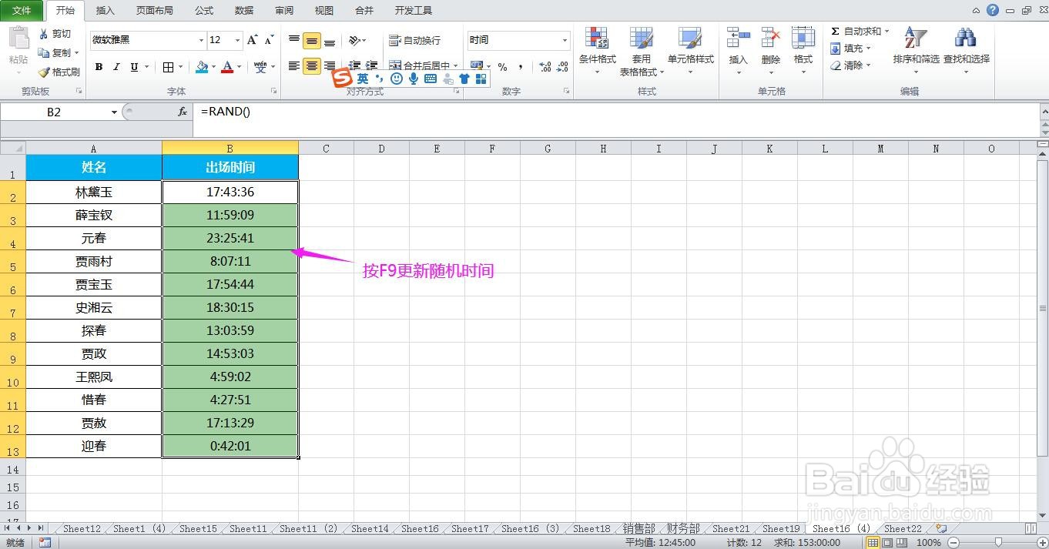The height and width of the screenshot is (549, 1049).
Task: Toggle Bold formatting
Action: (99, 67)
